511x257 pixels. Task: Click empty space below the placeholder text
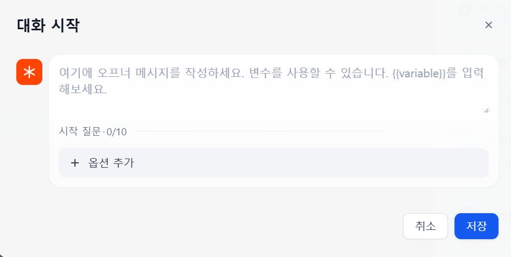click(x=272, y=106)
